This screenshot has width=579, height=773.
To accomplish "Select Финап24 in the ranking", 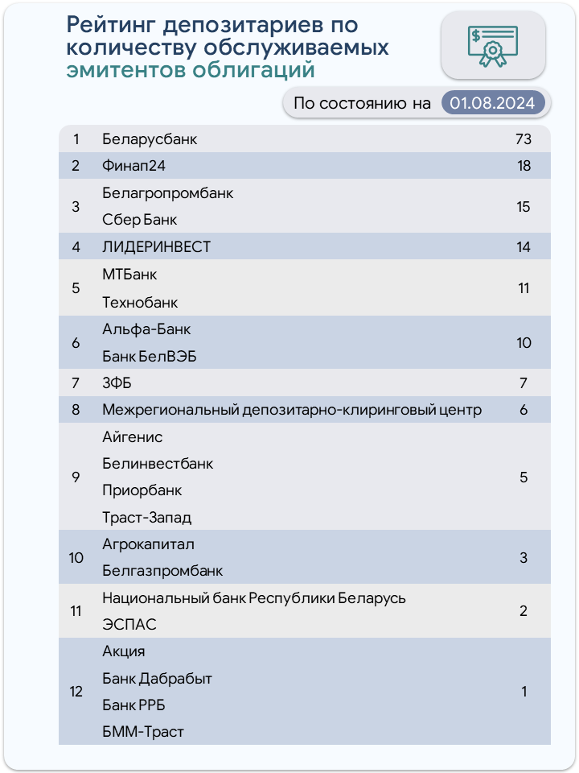I will (134, 166).
